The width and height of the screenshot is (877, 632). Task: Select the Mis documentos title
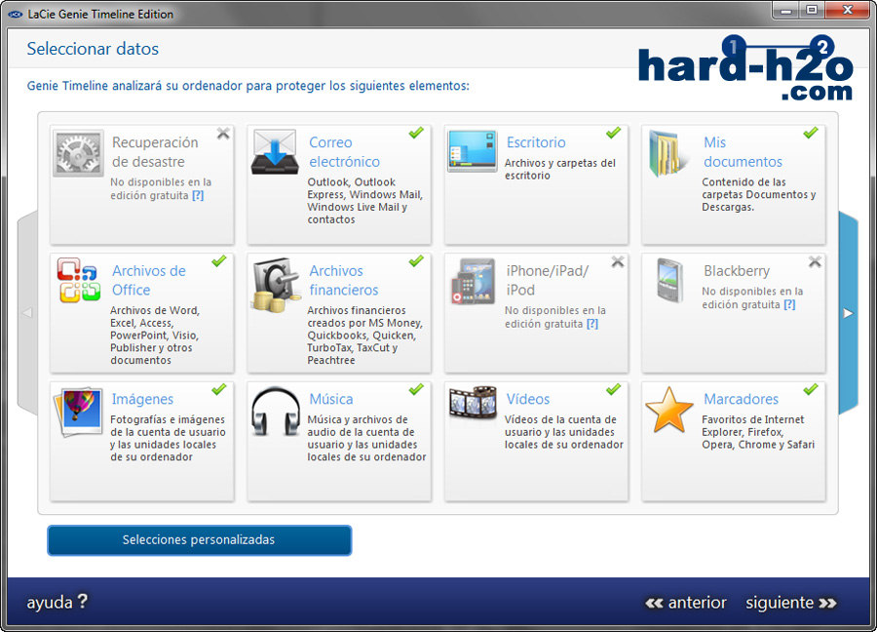tap(743, 152)
